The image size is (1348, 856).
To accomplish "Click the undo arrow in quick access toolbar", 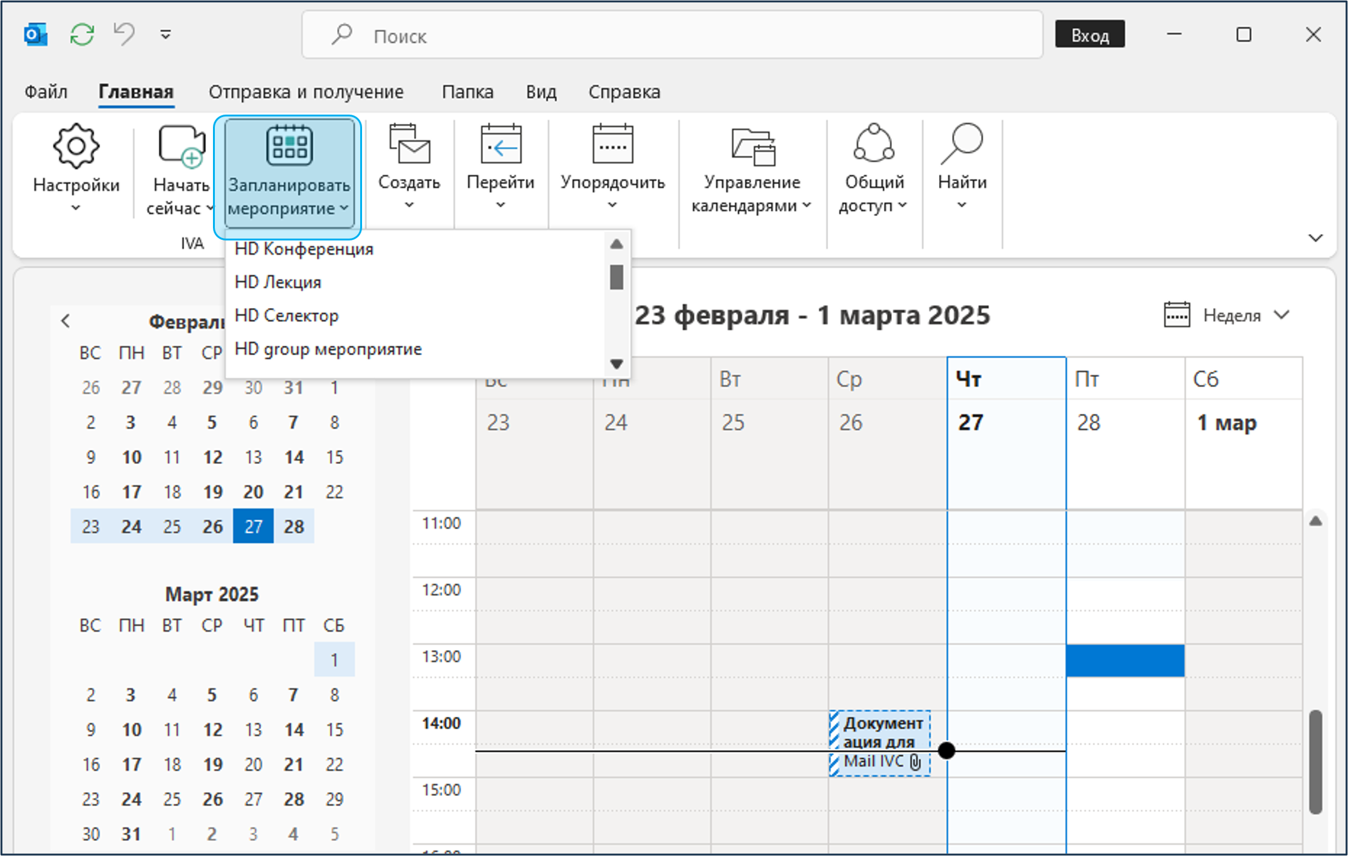I will pyautogui.click(x=124, y=34).
